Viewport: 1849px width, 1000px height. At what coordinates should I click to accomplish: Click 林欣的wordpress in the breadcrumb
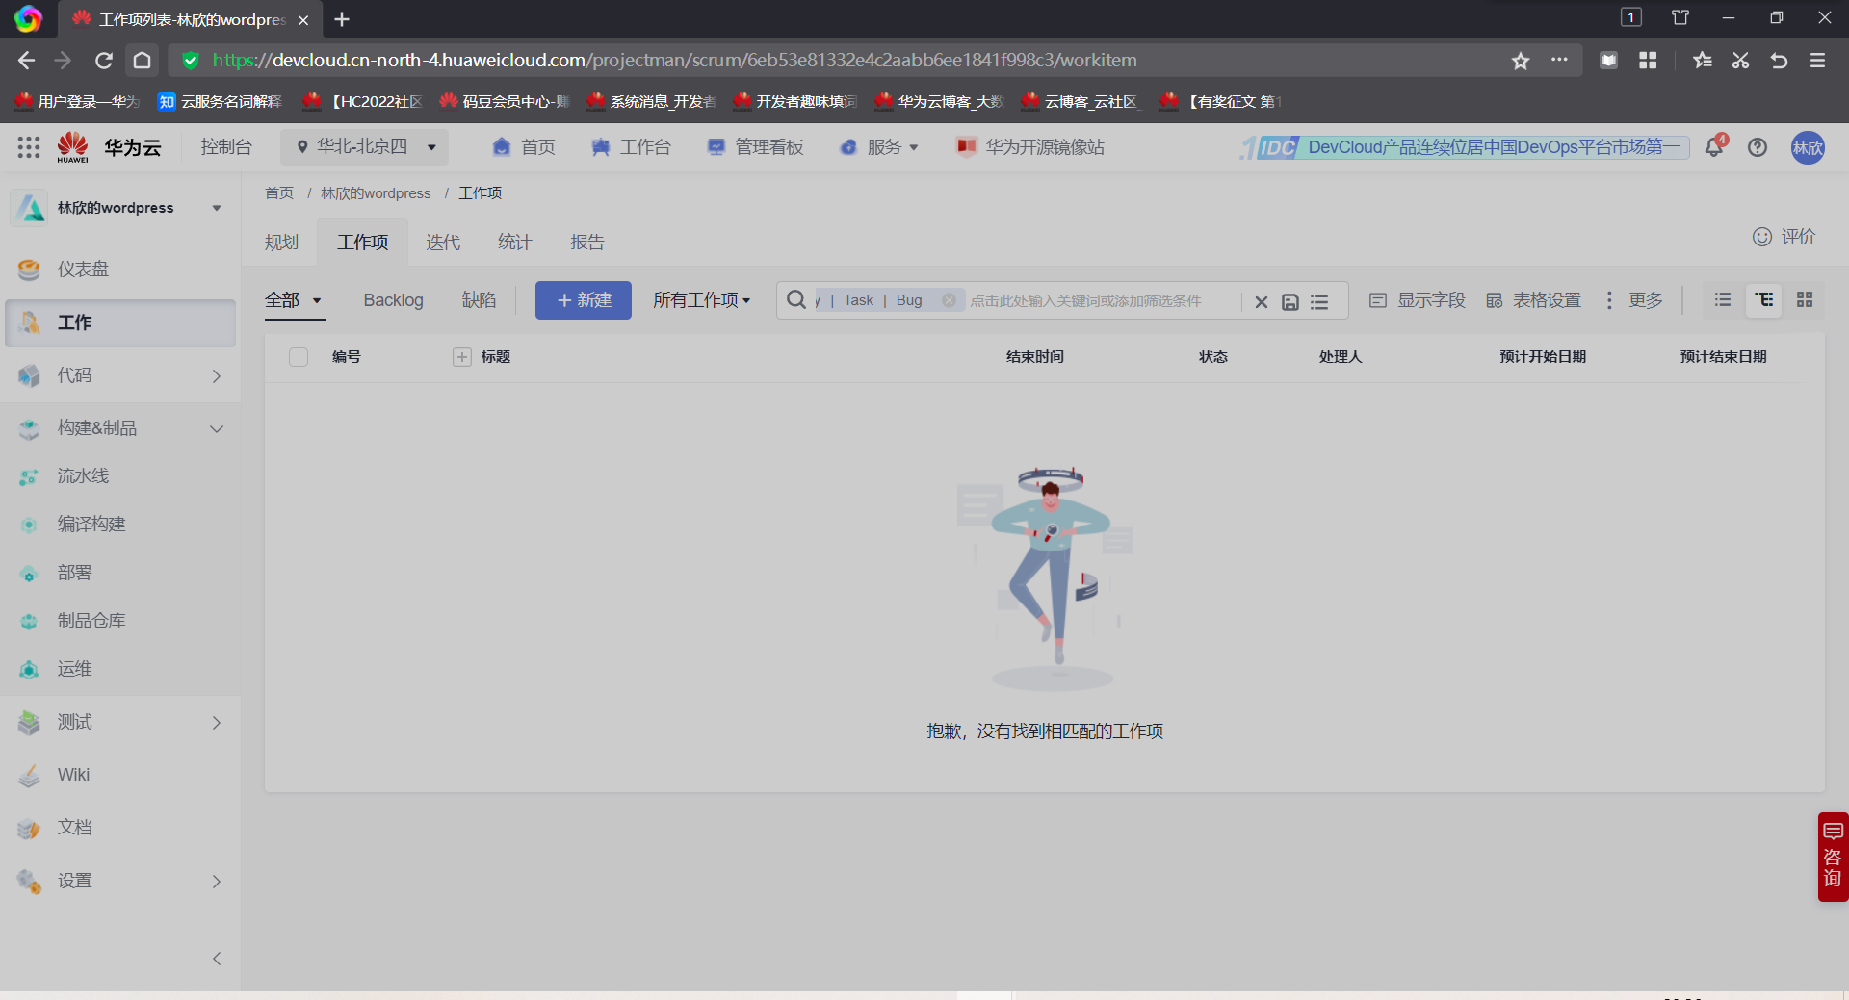pyautogui.click(x=376, y=193)
